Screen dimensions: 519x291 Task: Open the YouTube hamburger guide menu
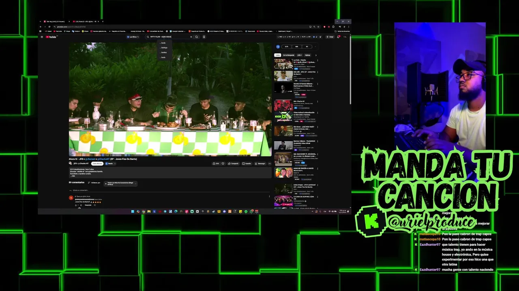42,37
